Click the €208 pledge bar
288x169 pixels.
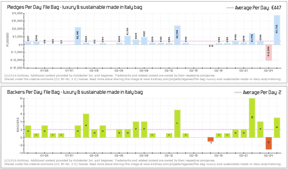tap(119, 44)
